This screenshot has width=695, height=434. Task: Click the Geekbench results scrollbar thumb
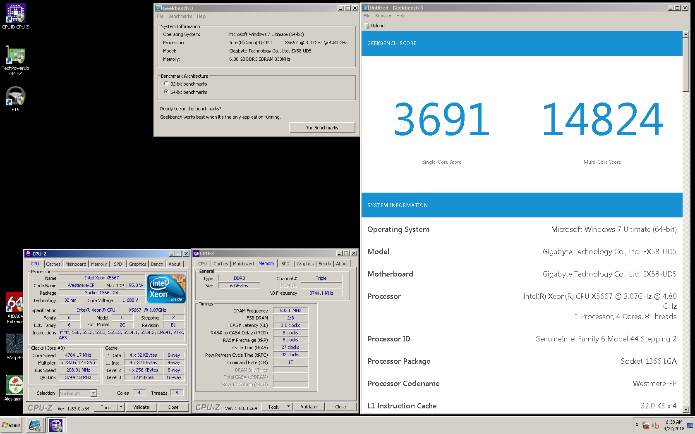tap(685, 64)
